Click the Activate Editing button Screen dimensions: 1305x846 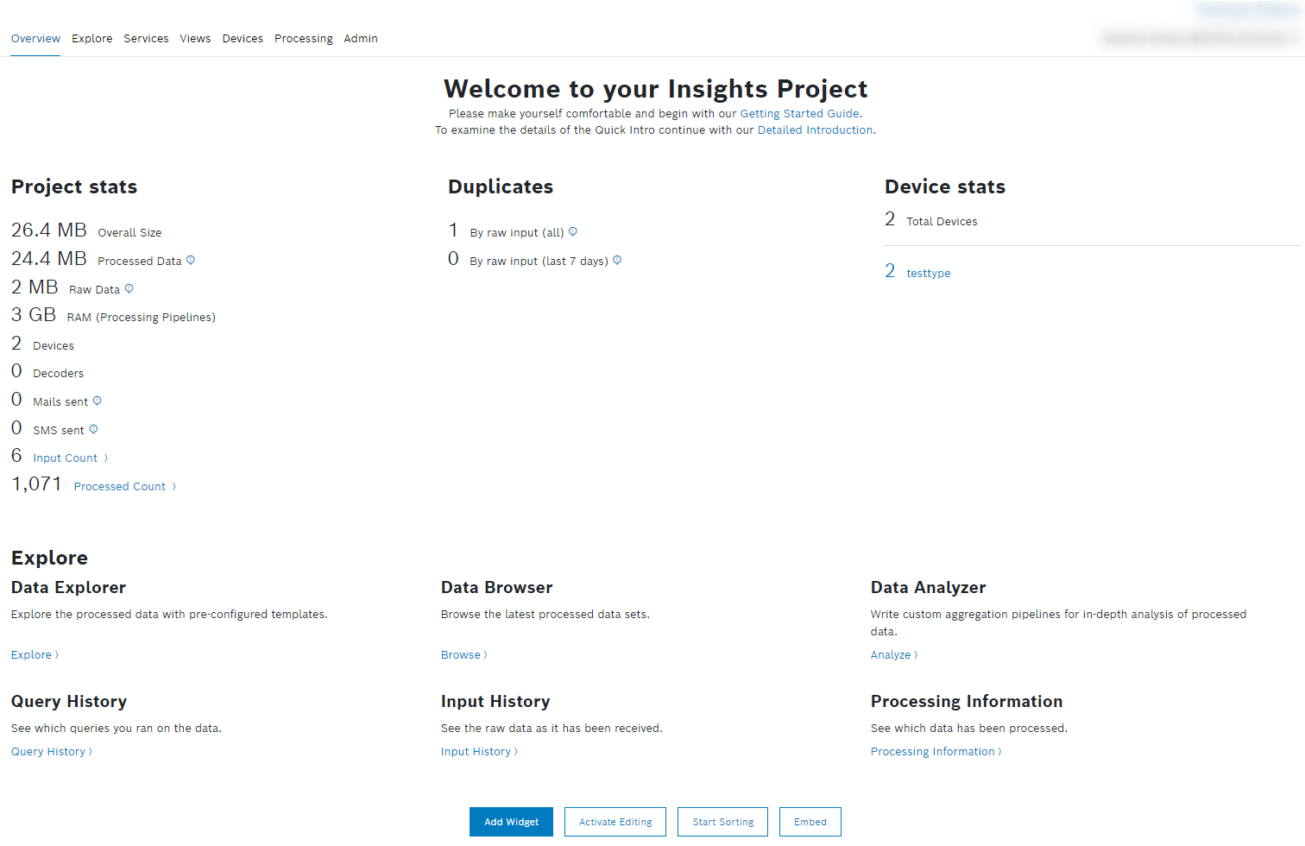click(615, 822)
